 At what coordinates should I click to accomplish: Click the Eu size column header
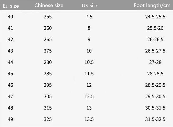(9, 6)
